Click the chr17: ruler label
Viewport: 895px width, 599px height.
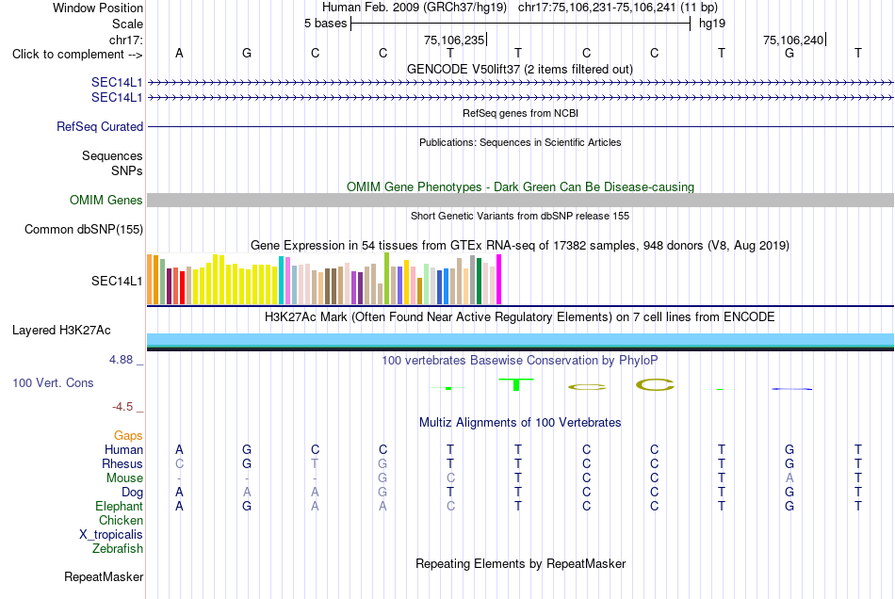[x=126, y=40]
